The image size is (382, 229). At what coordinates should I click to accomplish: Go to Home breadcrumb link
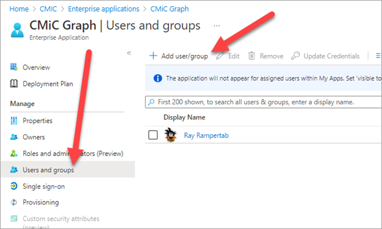(x=19, y=9)
